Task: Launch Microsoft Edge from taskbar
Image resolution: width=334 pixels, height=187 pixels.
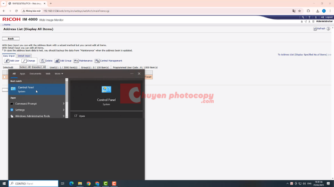Action: 71,183
